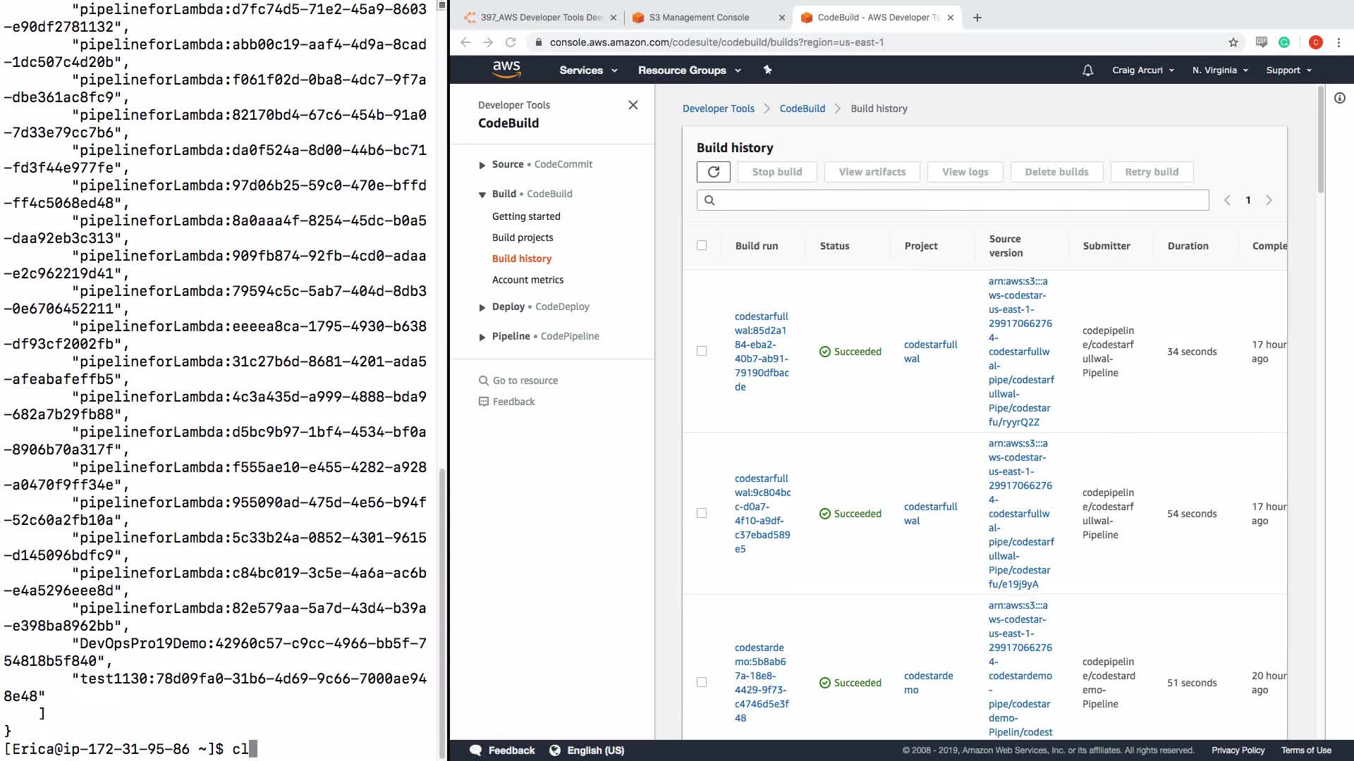Viewport: 1354px width, 761px height.
Task: Select all builds with header checkbox
Action: pos(701,245)
